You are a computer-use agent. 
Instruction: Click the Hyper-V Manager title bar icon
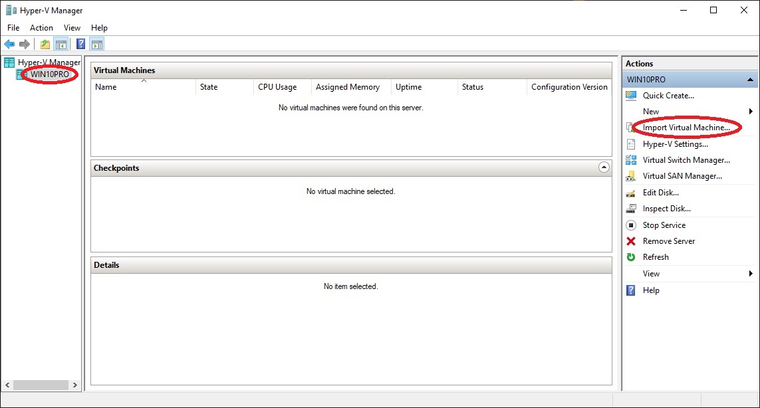pyautogui.click(x=11, y=10)
